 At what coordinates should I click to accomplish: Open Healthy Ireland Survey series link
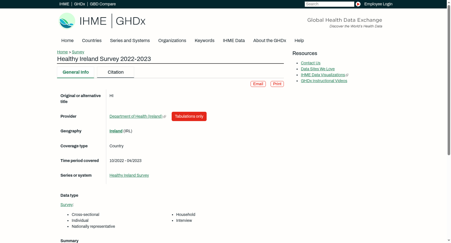129,175
